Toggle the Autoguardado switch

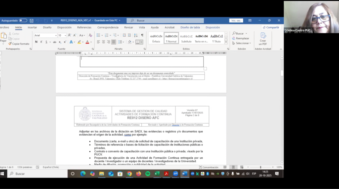click(x=23, y=20)
